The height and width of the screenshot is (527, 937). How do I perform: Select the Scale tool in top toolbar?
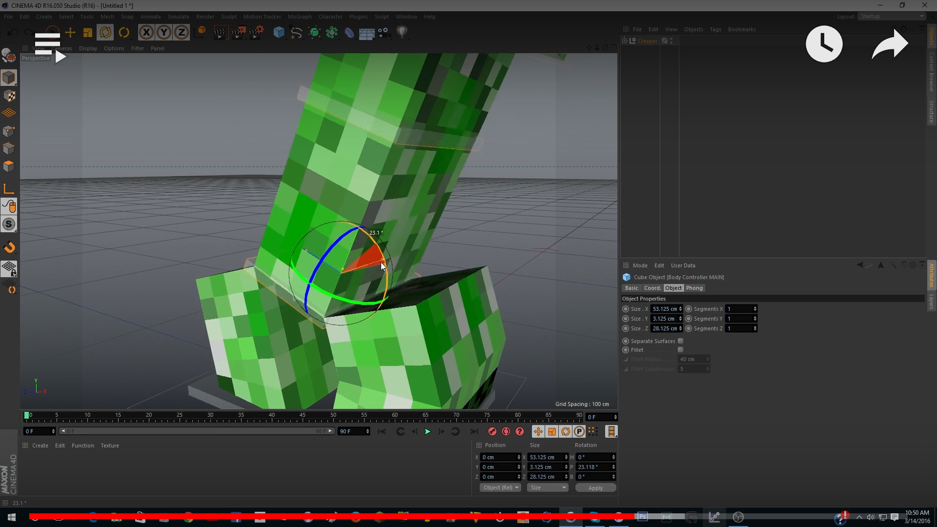pos(88,33)
